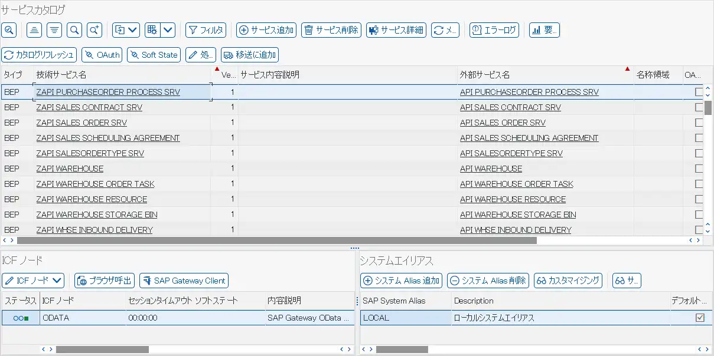Open the details magnifier icon
This screenshot has height=356, width=714.
pyautogui.click(x=9, y=29)
